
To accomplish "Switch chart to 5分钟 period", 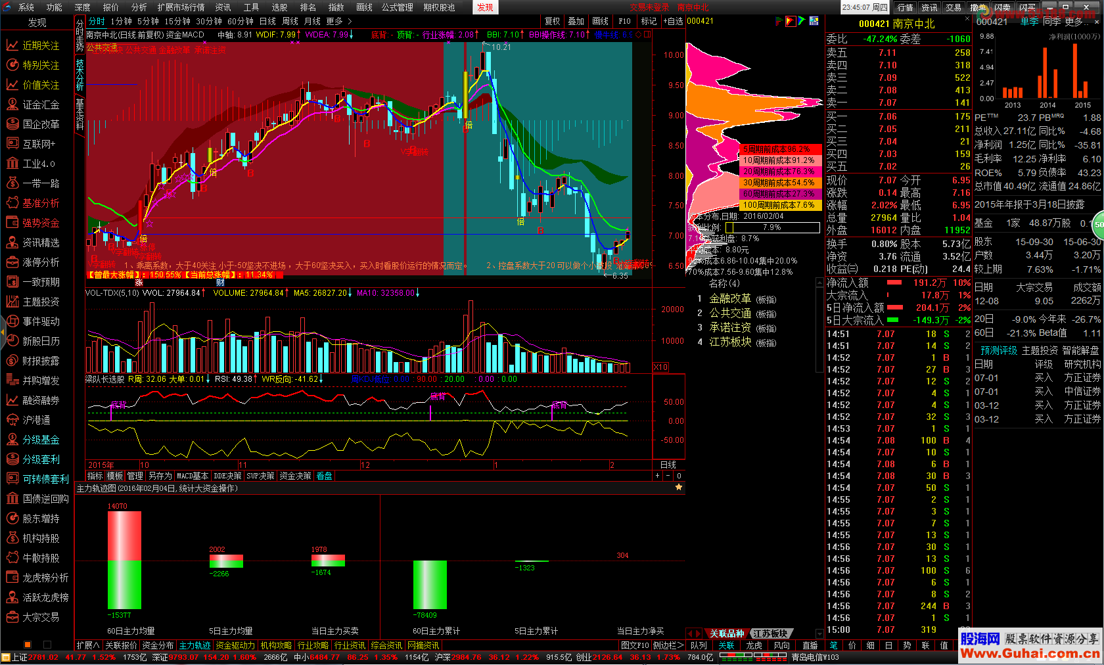I will pos(148,21).
